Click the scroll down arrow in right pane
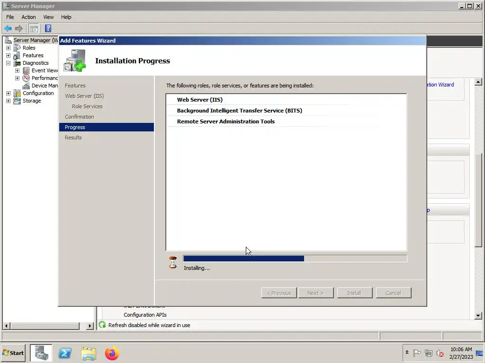This screenshot has height=363, width=485. tap(478, 315)
